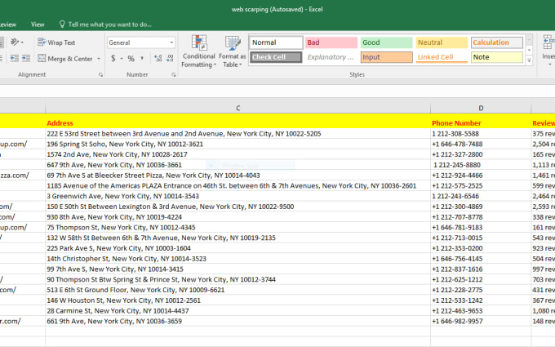Apply the Check Cell style
The height and width of the screenshot is (347, 555).
276,57
